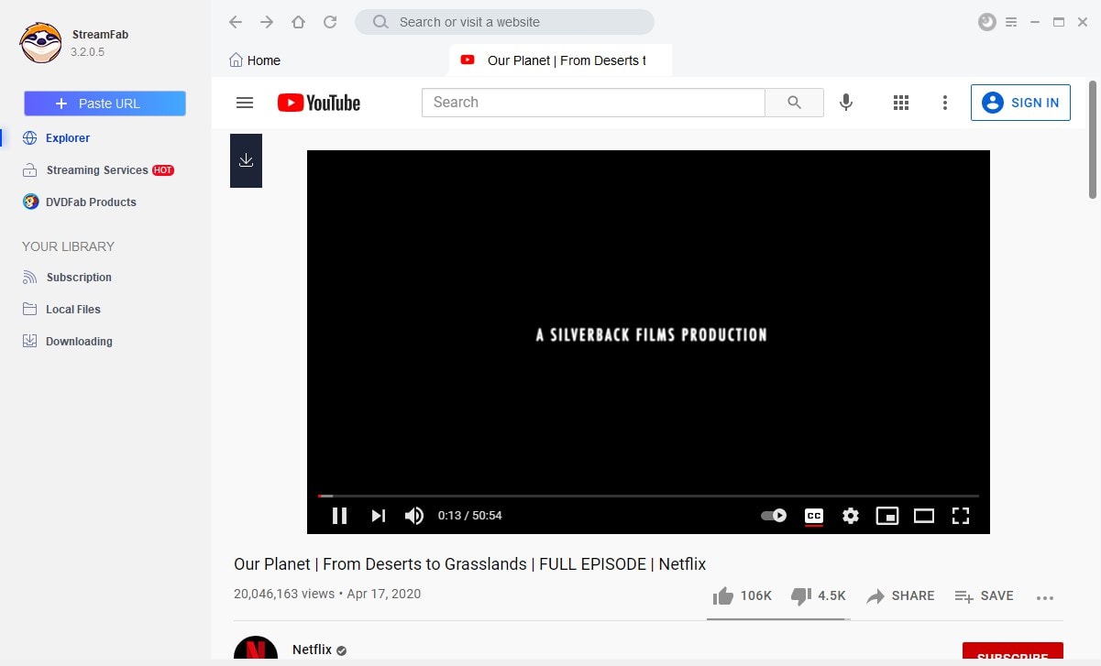
Task: Toggle closed captions CC button
Action: pos(813,516)
